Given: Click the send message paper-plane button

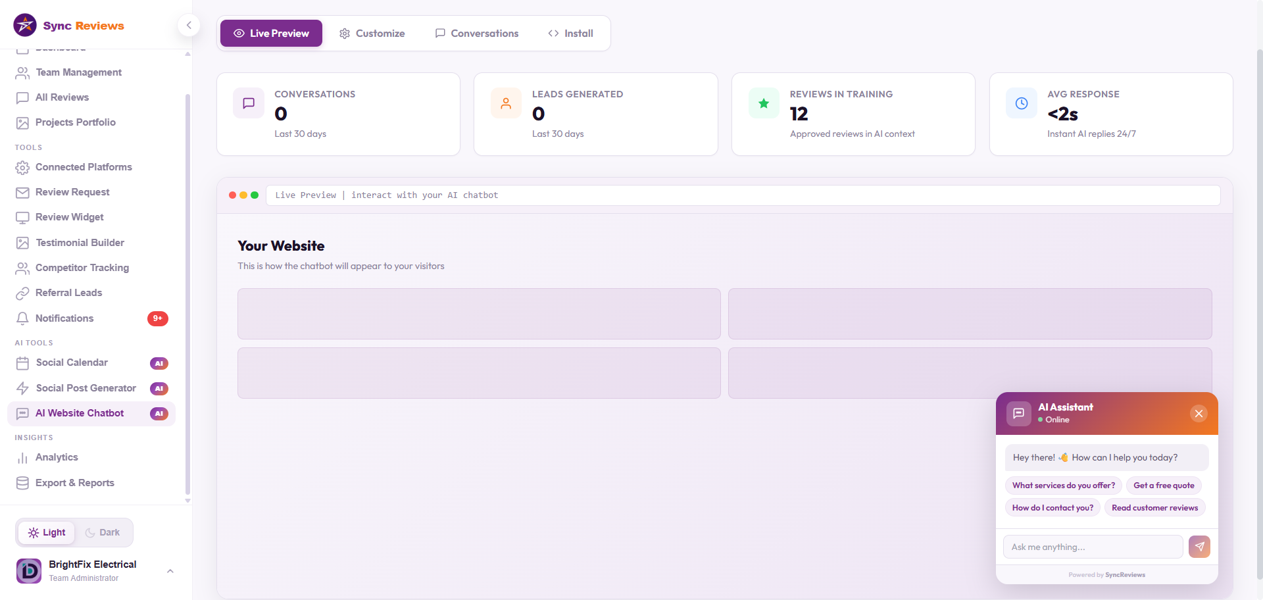Looking at the screenshot, I should (1199, 547).
